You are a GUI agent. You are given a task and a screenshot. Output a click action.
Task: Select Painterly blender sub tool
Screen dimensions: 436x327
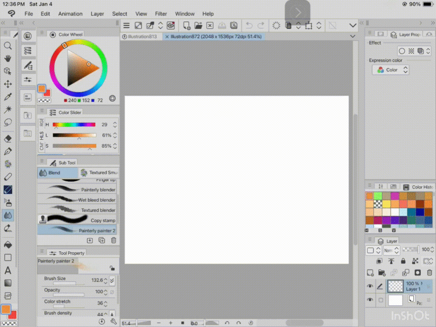click(x=77, y=190)
